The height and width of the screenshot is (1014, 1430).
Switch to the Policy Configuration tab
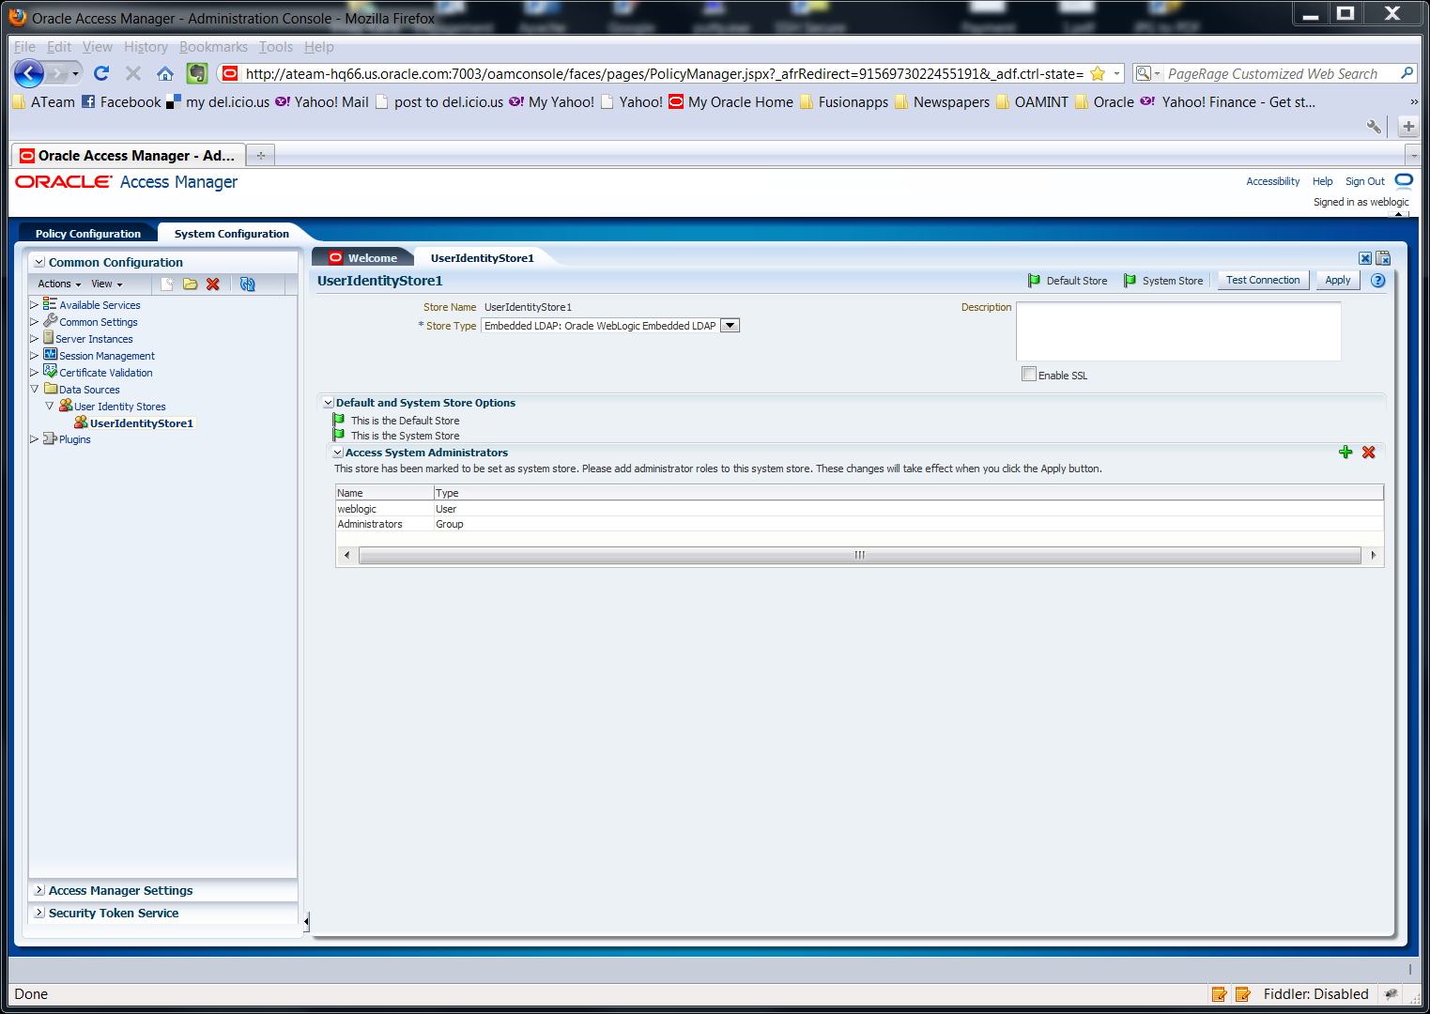[x=88, y=234]
